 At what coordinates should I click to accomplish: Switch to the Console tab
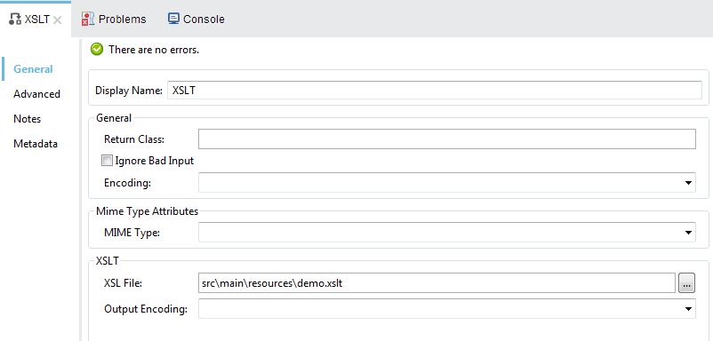pyautogui.click(x=196, y=19)
